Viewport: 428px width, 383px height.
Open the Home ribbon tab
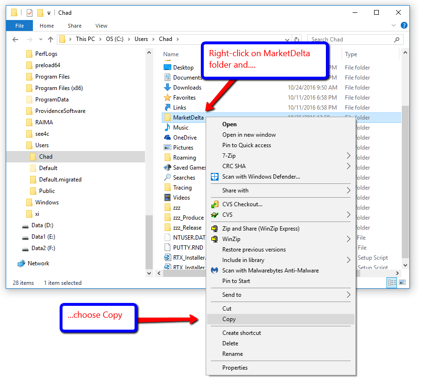47,26
